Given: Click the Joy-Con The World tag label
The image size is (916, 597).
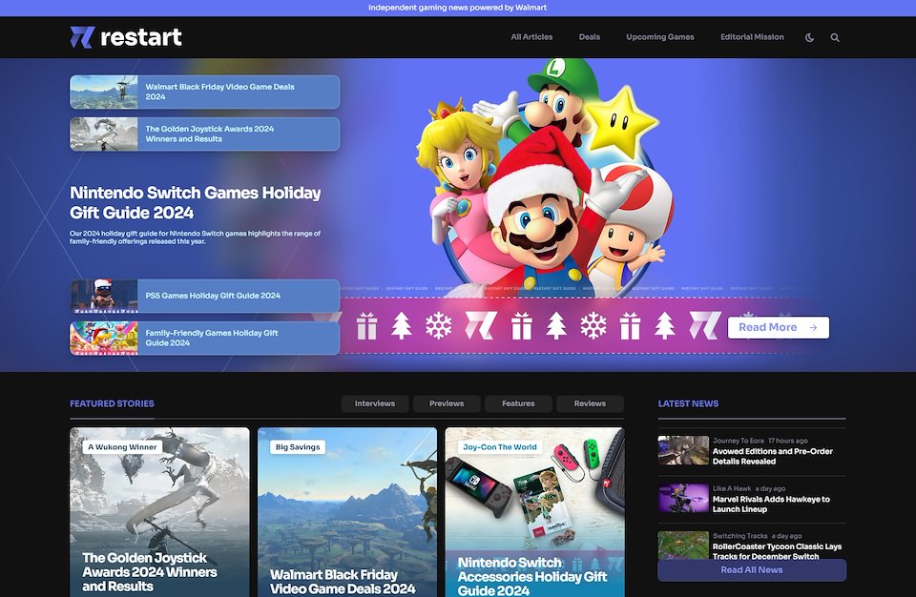Looking at the screenshot, I should coord(499,447).
